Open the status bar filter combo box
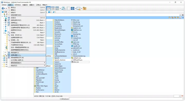The height and width of the screenshot is (101, 185). point(177,96)
